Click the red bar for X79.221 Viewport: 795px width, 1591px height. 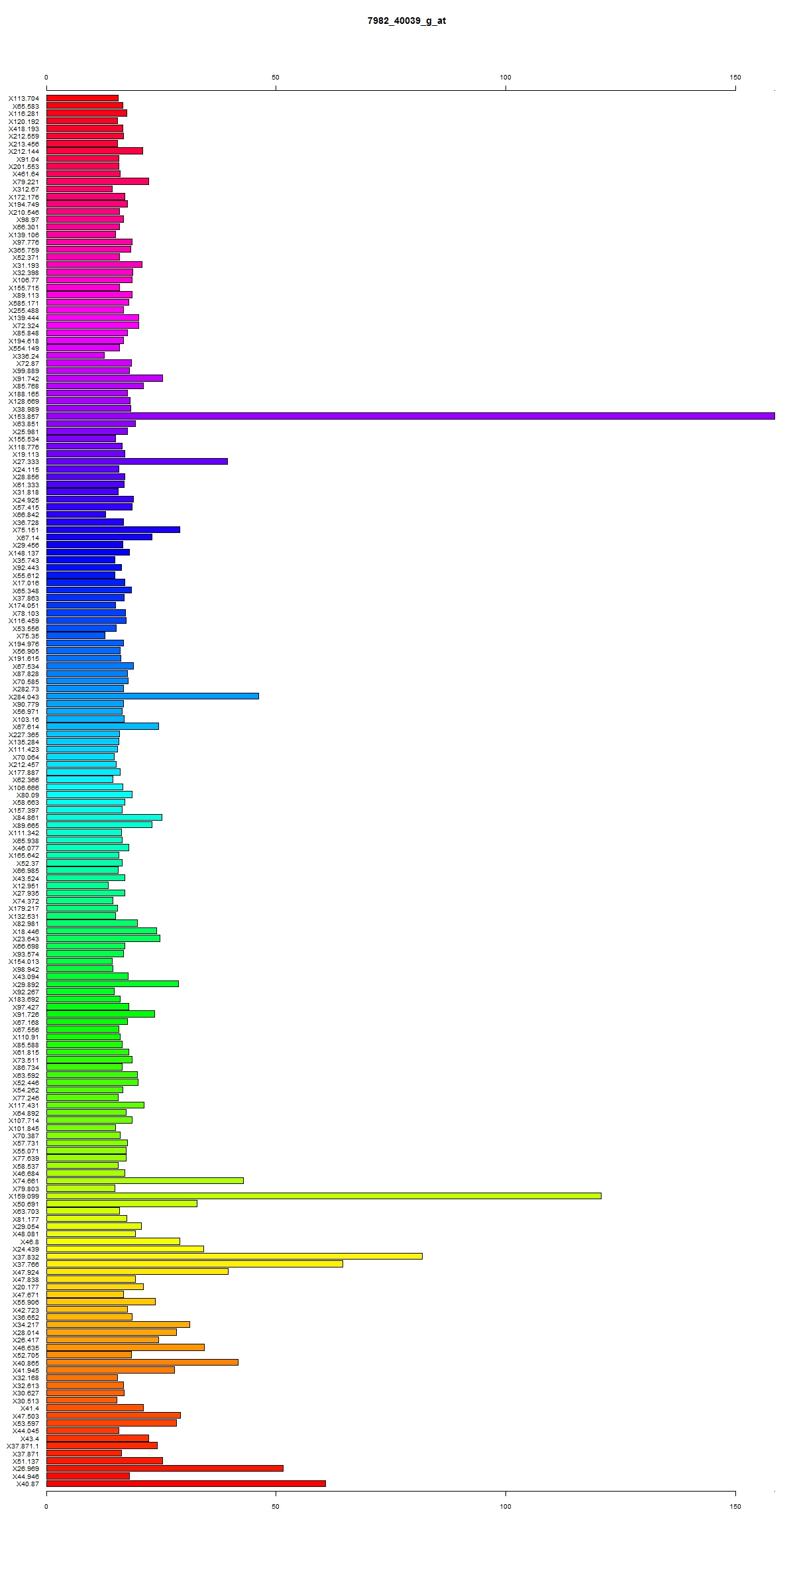pyautogui.click(x=97, y=182)
